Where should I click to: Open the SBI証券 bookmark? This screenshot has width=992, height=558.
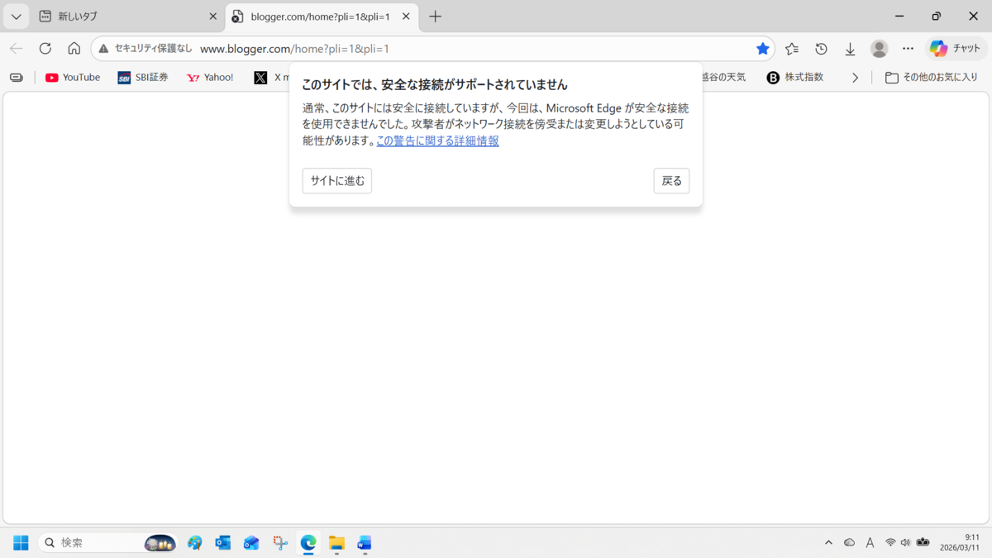click(143, 78)
